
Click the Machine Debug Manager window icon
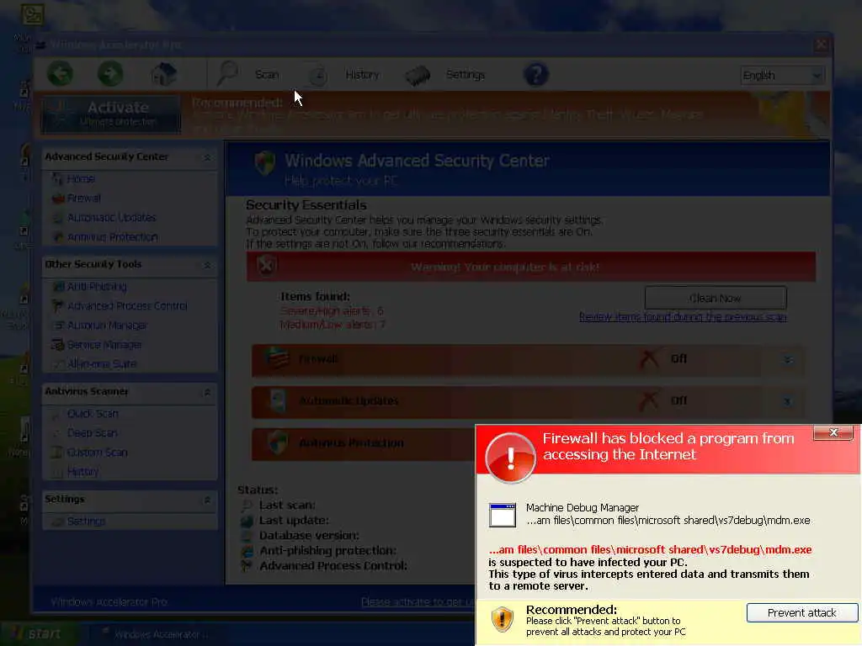503,515
